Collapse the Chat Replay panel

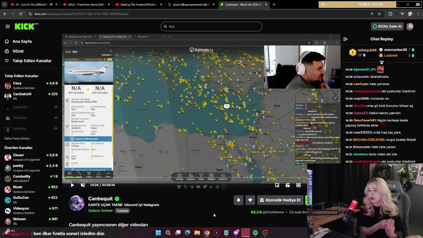click(x=345, y=39)
